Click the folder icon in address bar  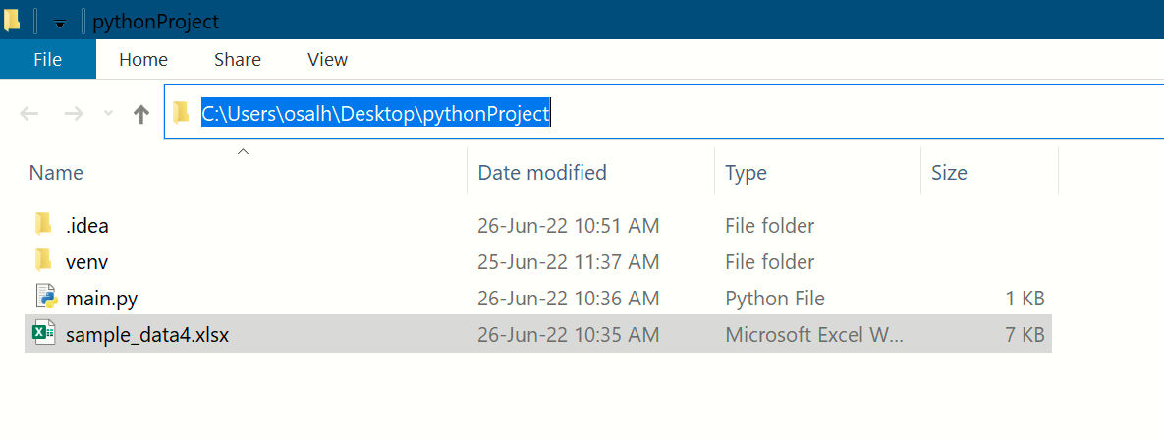181,114
